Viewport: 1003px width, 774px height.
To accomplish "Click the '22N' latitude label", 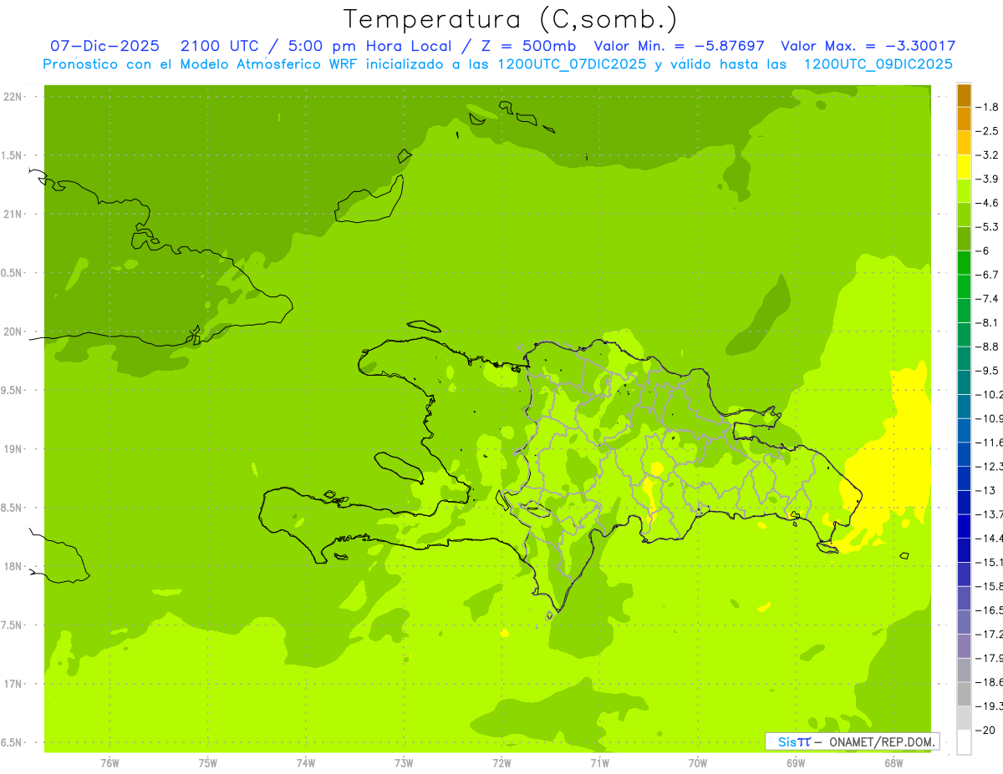I will 13,97.
